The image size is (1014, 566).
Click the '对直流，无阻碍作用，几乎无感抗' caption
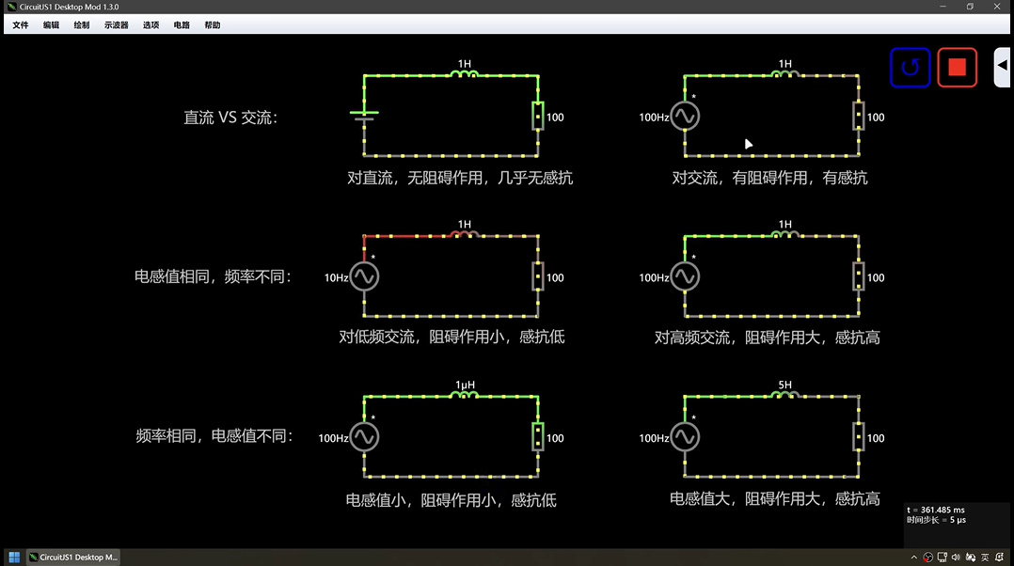[460, 178]
